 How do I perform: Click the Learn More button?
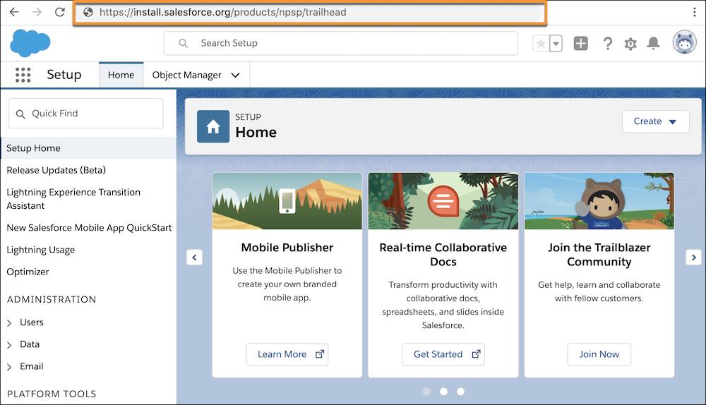[x=287, y=355]
